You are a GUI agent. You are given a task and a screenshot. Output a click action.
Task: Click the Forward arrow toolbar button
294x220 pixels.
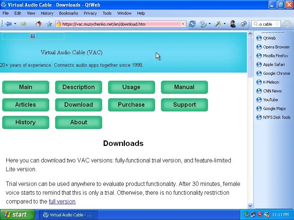(23, 24)
